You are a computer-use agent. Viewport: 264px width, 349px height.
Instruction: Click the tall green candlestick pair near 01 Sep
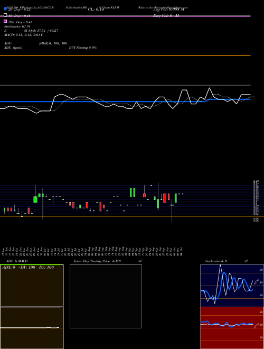point(133,192)
